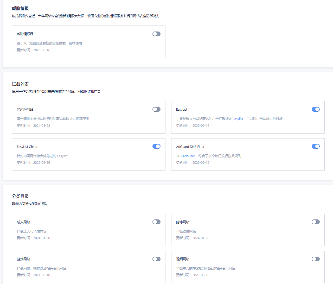Screen dimensions: 333x284
Task: Click the EasyList card title
Action: [x=182, y=109]
